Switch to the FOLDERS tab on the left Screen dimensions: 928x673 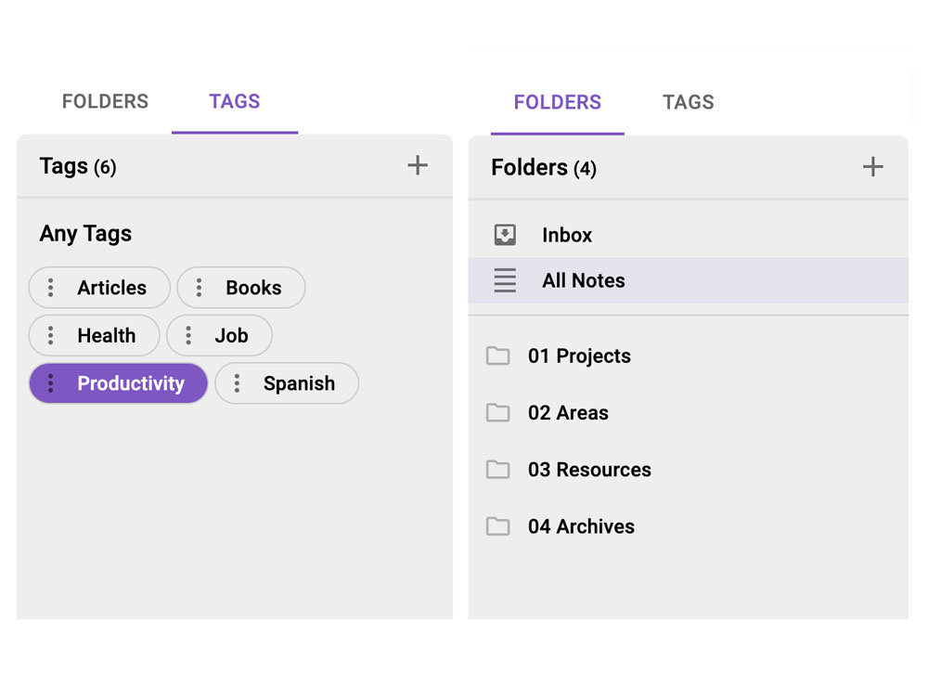point(105,101)
